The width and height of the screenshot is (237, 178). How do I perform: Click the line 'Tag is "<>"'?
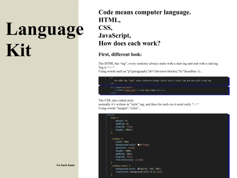pos(106,67)
